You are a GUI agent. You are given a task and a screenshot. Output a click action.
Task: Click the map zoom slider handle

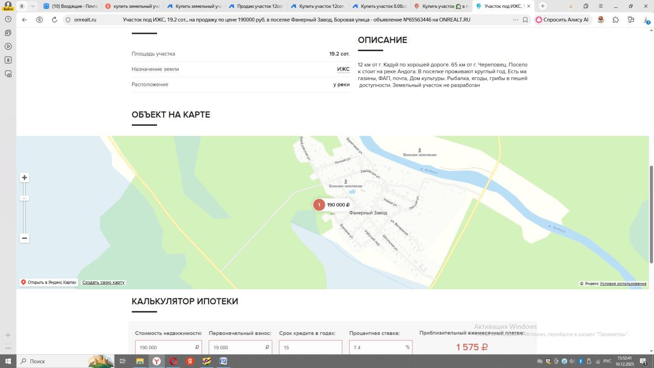click(x=25, y=198)
